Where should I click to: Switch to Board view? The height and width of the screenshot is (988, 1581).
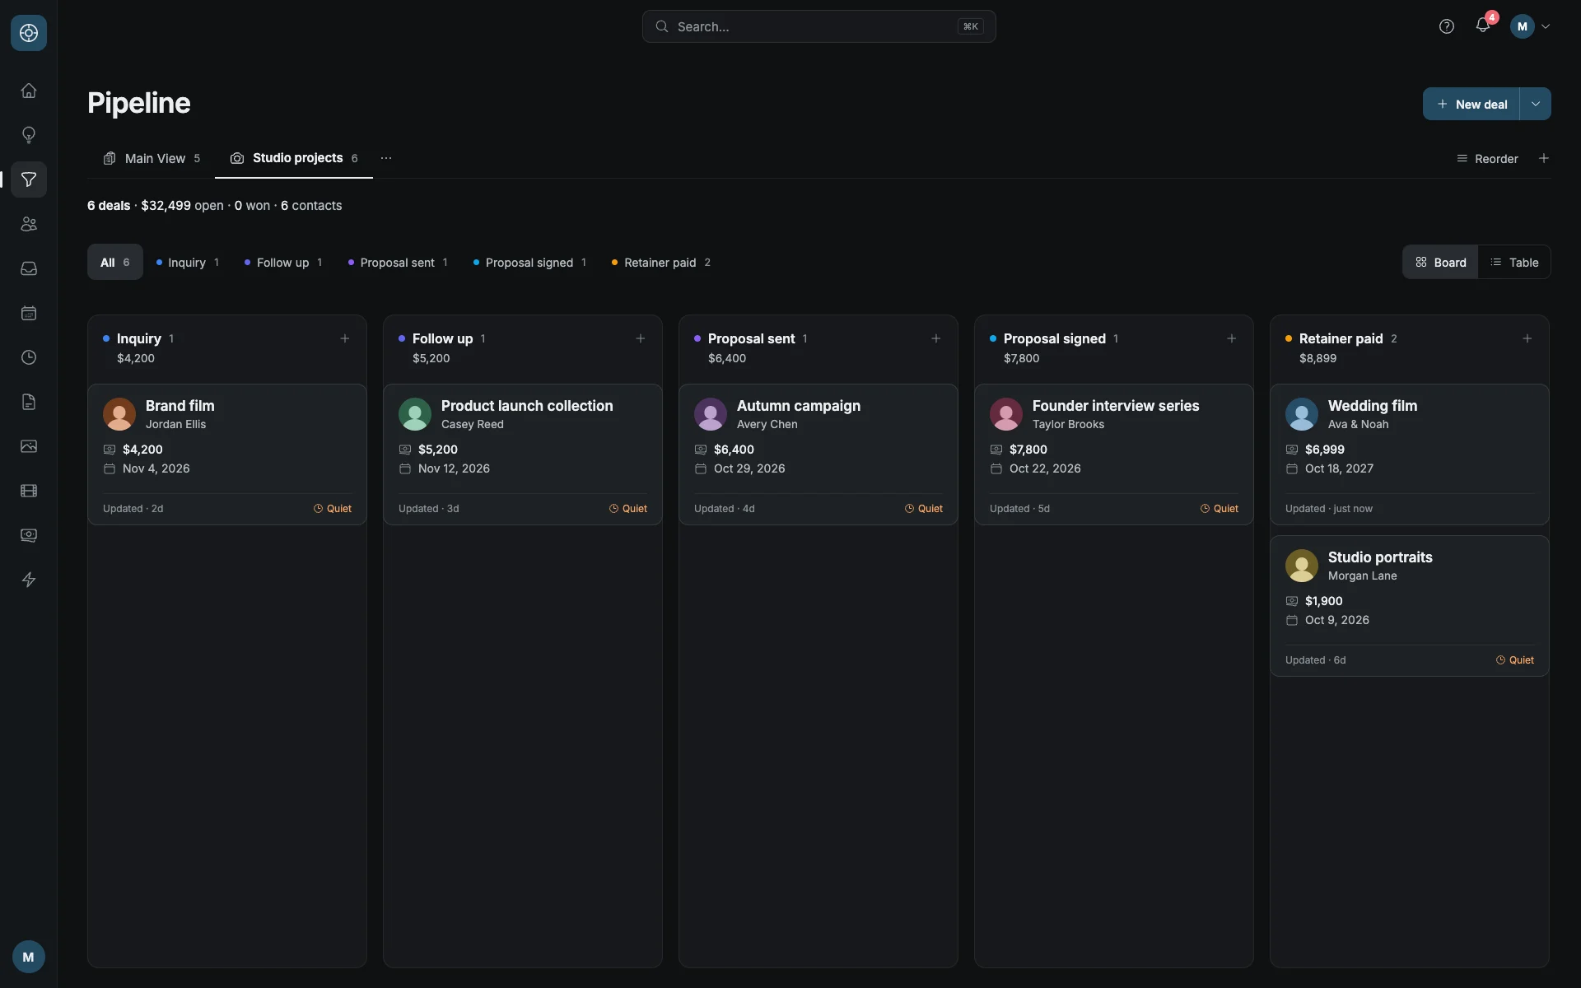[1441, 262]
